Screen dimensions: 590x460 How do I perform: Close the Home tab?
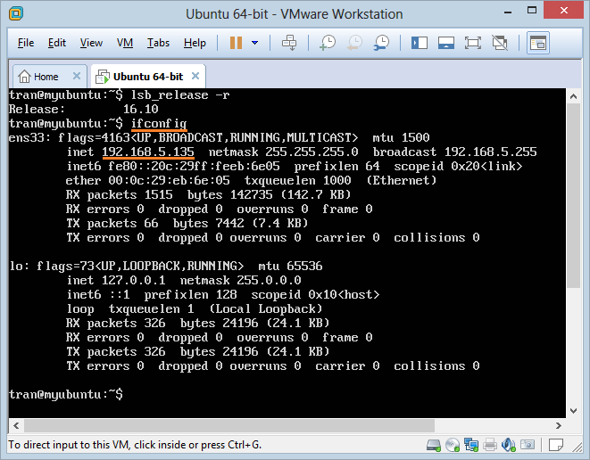[x=77, y=76]
